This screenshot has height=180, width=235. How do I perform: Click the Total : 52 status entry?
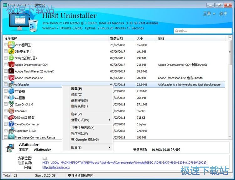click(x=10, y=175)
